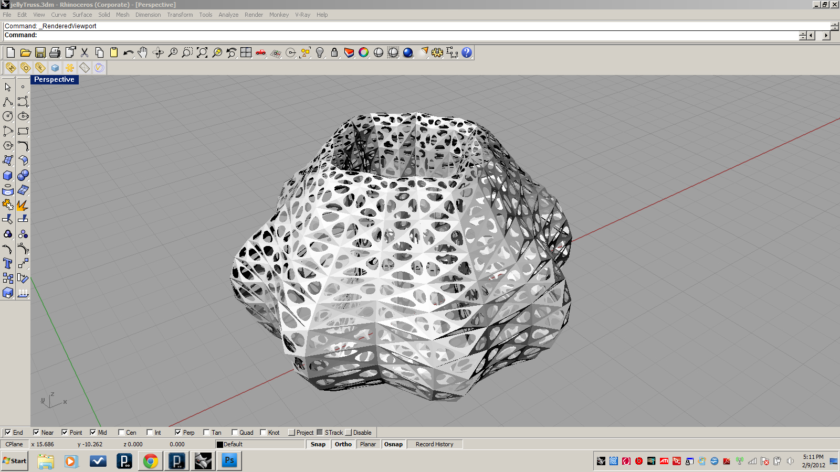Click the Default layer color swatch
This screenshot has height=472, width=840.
pyautogui.click(x=219, y=444)
